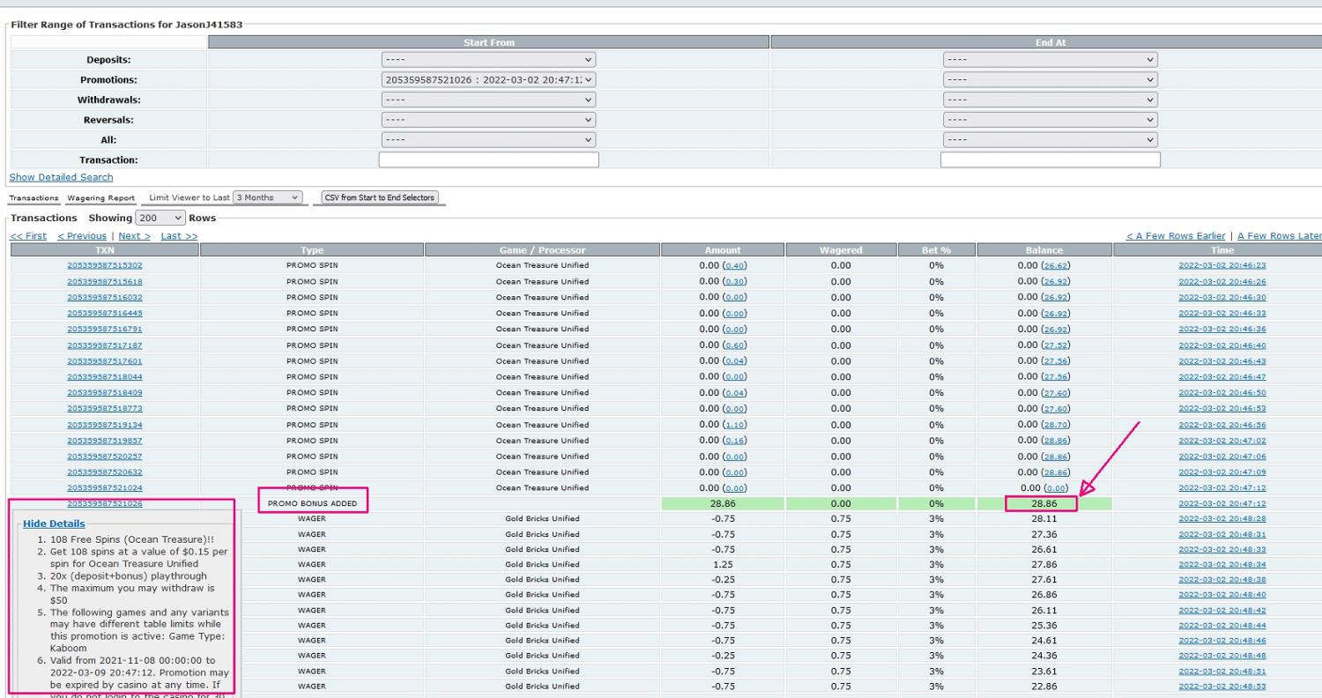1322x698 pixels.
Task: Change the Showing 200 rows dropdown
Action: point(160,218)
